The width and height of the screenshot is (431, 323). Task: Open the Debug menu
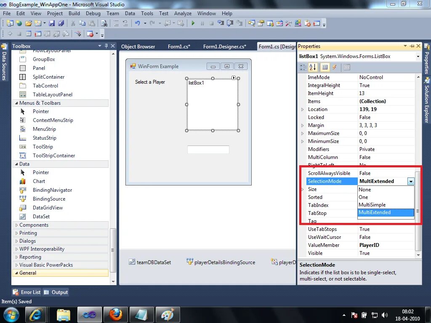(x=93, y=13)
